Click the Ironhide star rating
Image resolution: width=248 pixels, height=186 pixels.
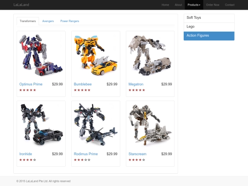(x=28, y=160)
